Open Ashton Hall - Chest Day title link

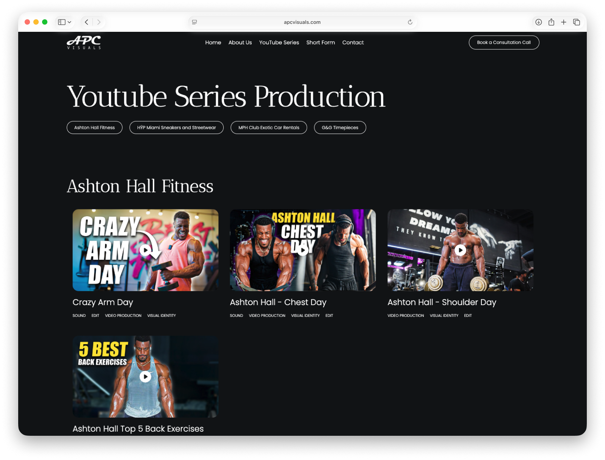(278, 302)
